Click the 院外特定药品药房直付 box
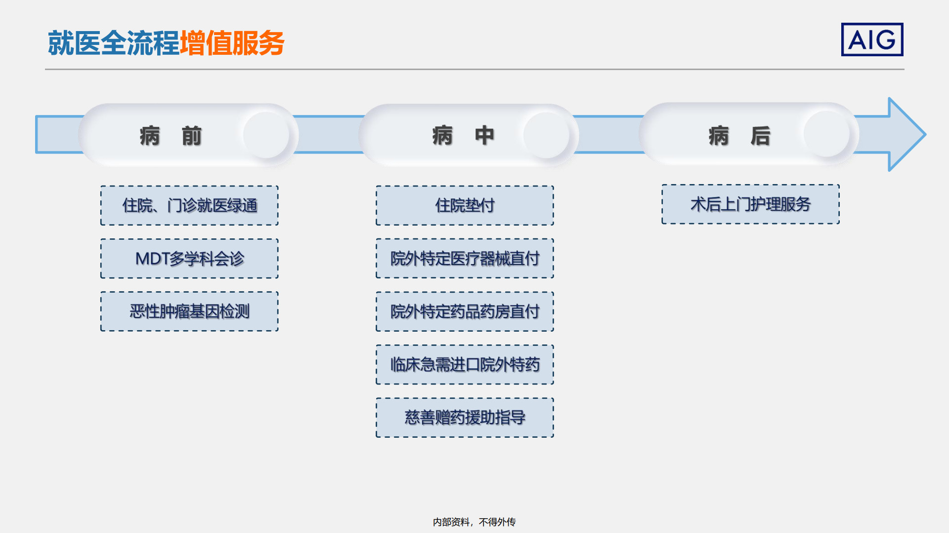Image resolution: width=949 pixels, height=533 pixels. pos(465,311)
